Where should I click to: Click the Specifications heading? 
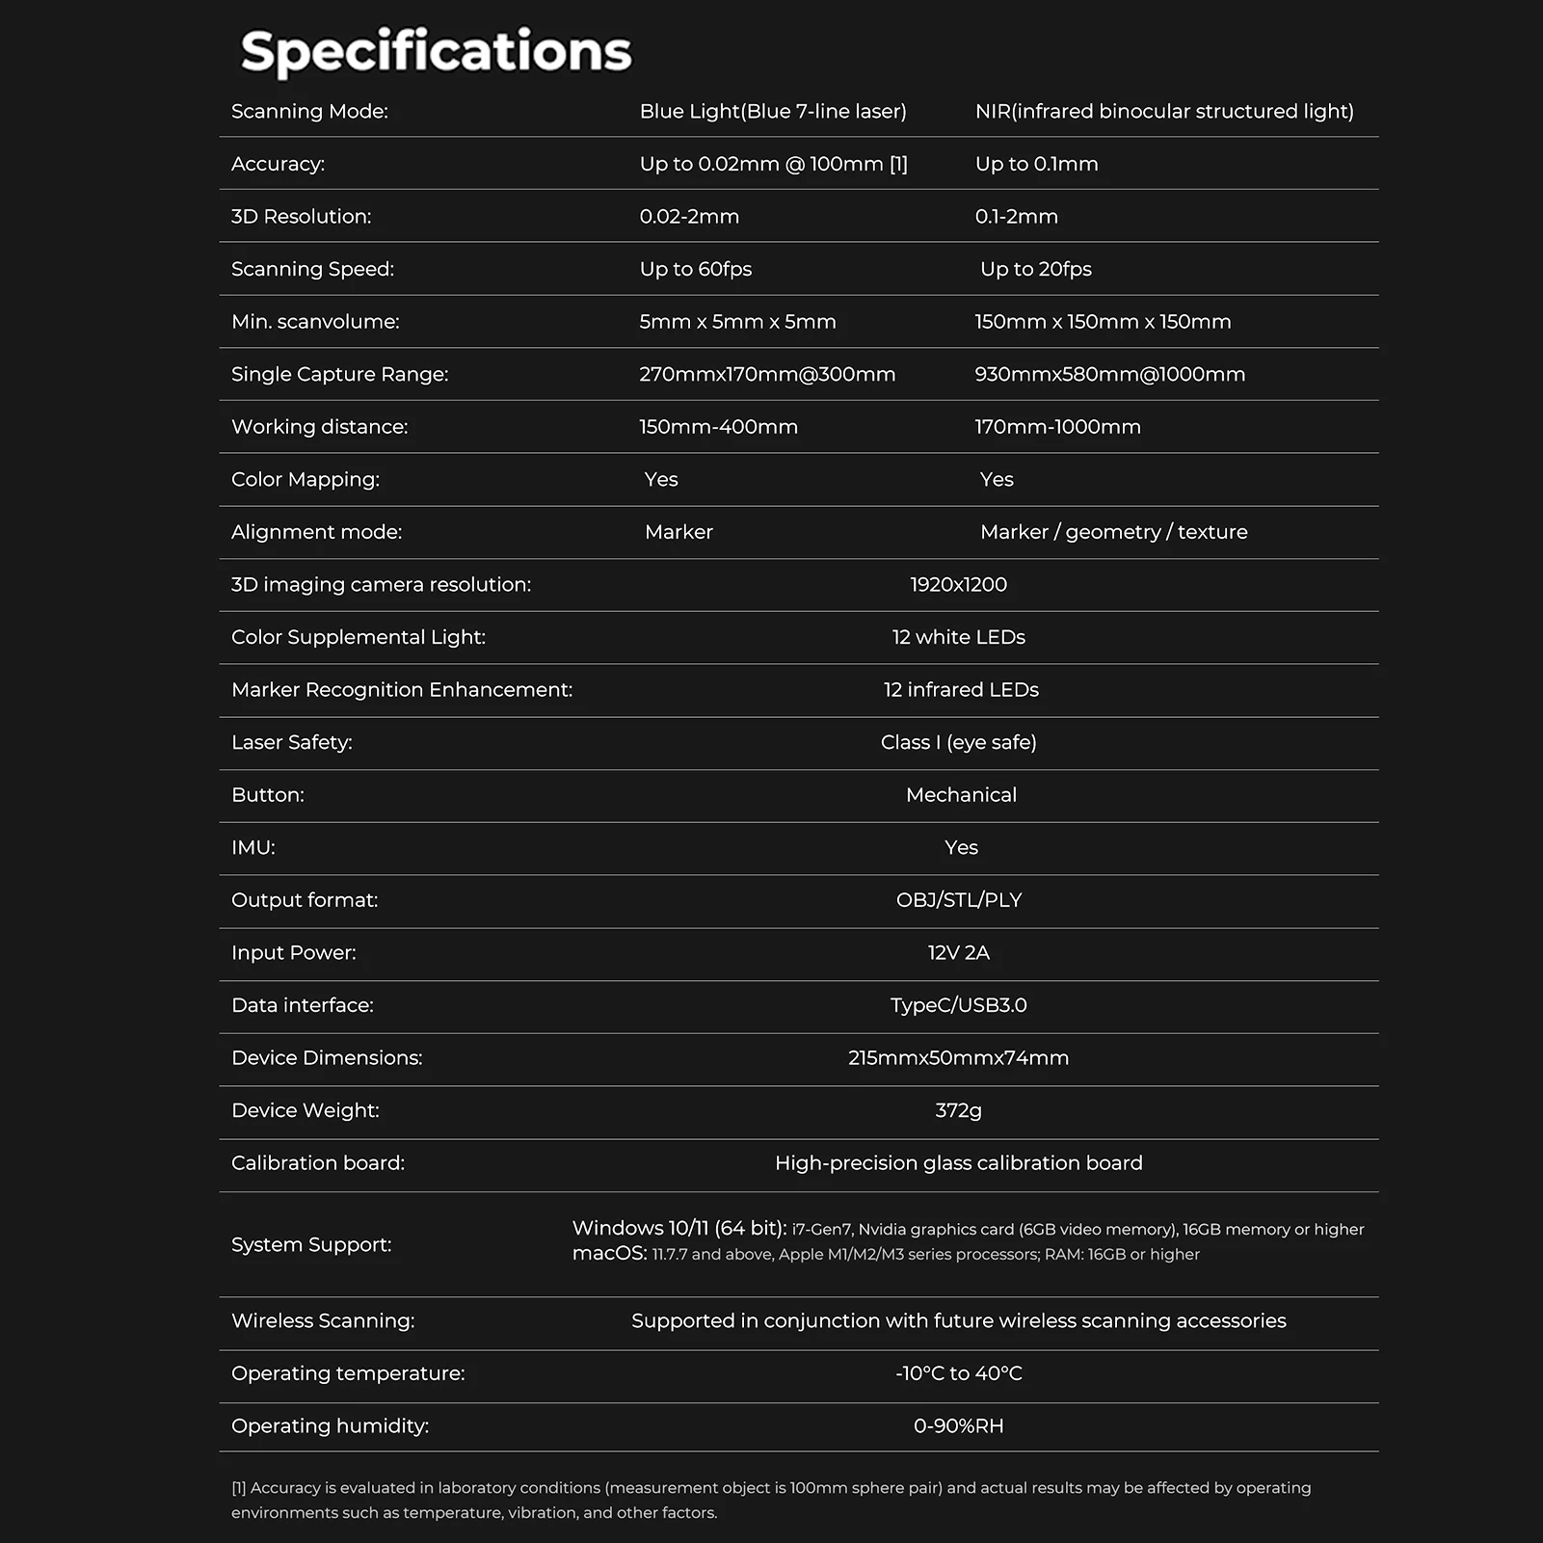pos(436,51)
